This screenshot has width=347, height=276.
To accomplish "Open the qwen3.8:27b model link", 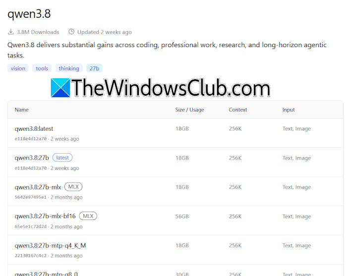I will click(32, 158).
